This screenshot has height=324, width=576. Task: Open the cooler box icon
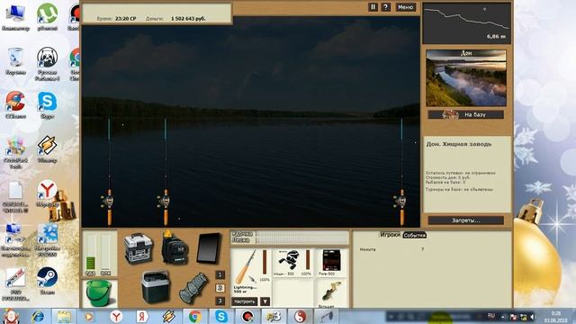click(x=156, y=287)
